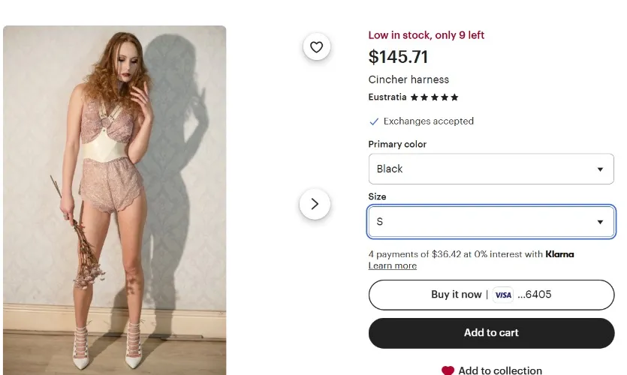The height and width of the screenshot is (375, 627).
Task: Show the next product photo arrow
Action: pyautogui.click(x=315, y=203)
